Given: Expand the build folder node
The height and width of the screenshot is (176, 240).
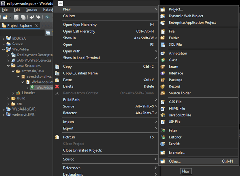Looking at the screenshot, I should pos(8,99).
